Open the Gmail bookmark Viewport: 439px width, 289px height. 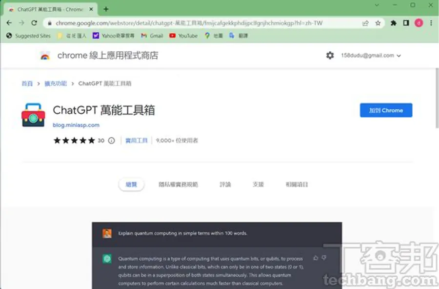(152, 36)
